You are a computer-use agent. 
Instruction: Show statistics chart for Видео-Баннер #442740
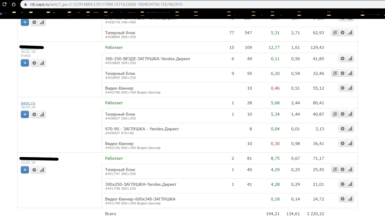pyautogui.click(x=350, y=88)
